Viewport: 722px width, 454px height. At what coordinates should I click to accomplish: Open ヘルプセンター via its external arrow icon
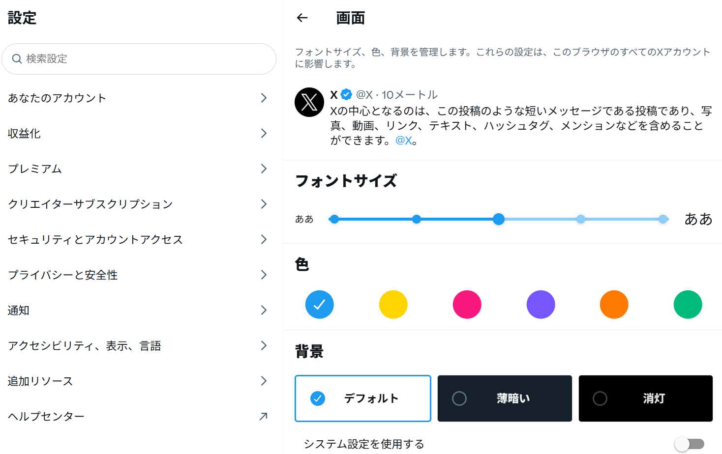(x=263, y=417)
